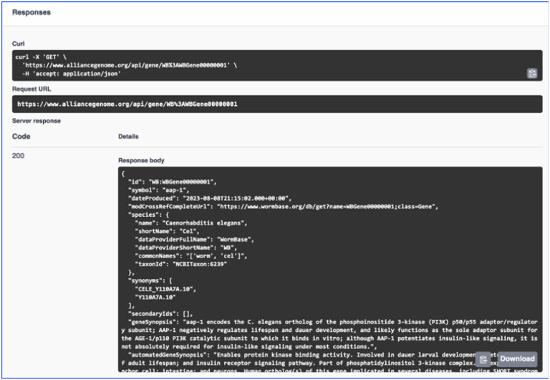Select the Responses section heading
Screen dimensions: 550x380
[31, 12]
